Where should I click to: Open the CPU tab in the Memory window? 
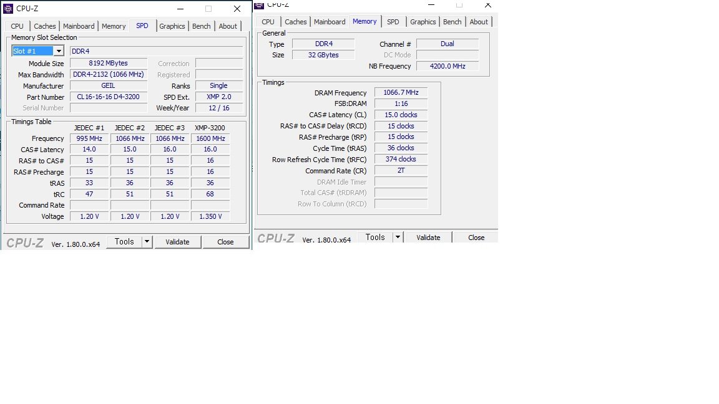coord(268,22)
